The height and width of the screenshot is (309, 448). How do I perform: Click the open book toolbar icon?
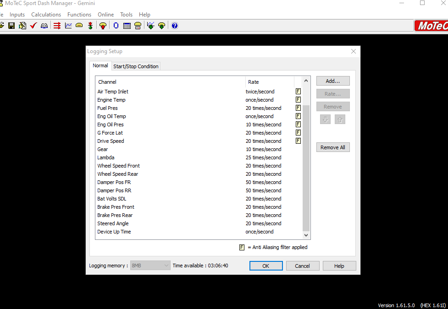44,26
